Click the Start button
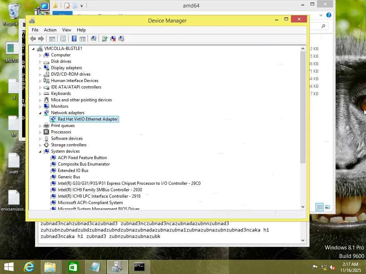The height and width of the screenshot is (274, 366). (x=9, y=267)
